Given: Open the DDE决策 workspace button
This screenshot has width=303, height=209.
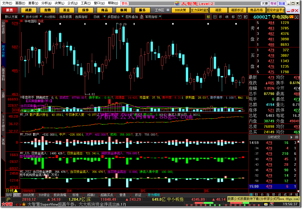Looking at the screenshot, I should click(180, 10).
